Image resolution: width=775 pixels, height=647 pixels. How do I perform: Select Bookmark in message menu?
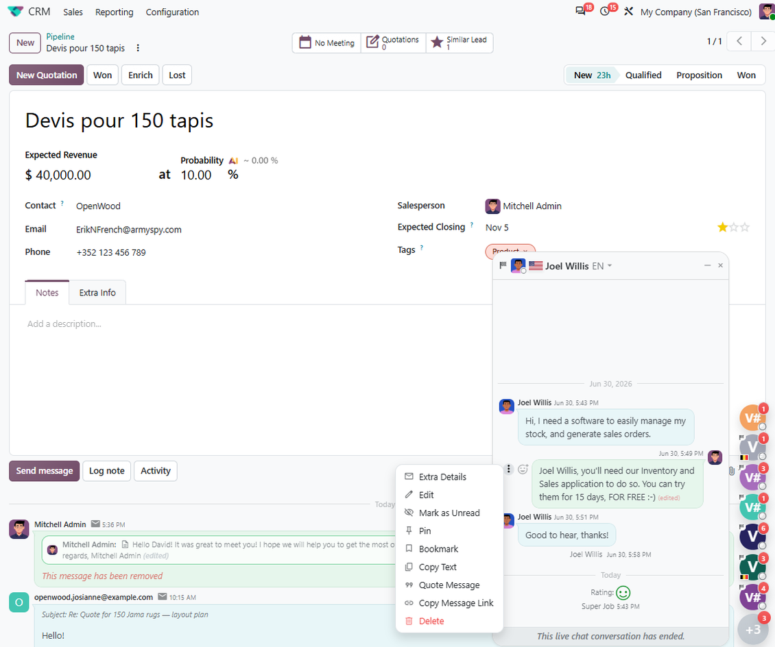(449, 549)
